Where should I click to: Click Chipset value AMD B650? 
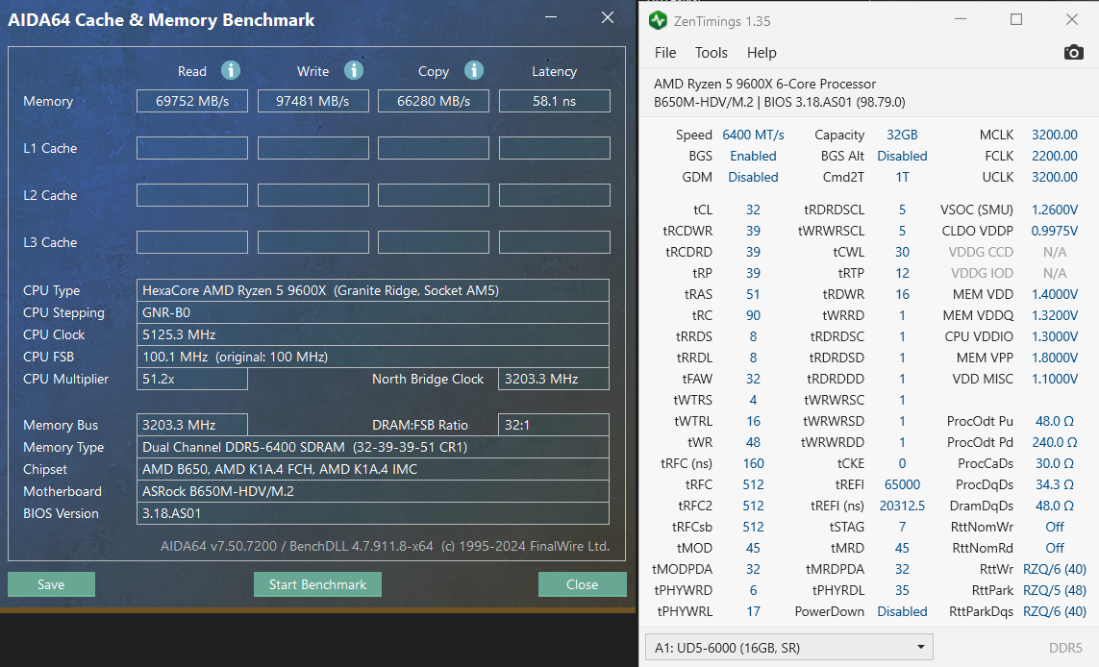point(373,469)
